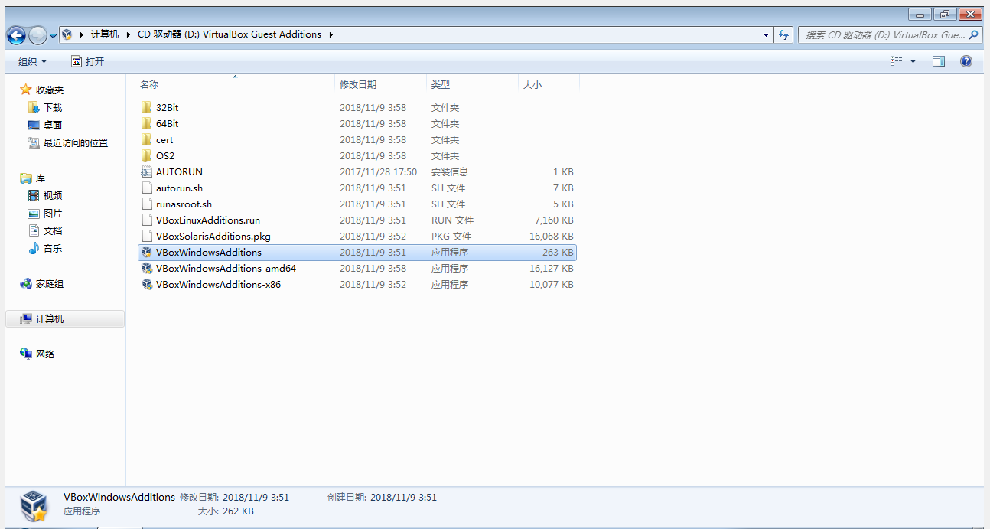Screen dimensions: 990x529
Task: Click the 大小: 262 KB detail in status pane
Action: pyautogui.click(x=226, y=511)
